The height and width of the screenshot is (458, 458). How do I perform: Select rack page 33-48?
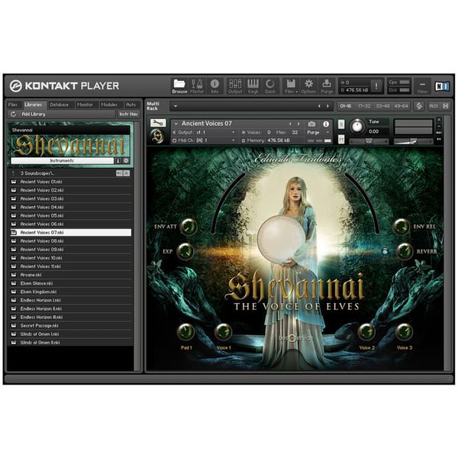(x=382, y=106)
